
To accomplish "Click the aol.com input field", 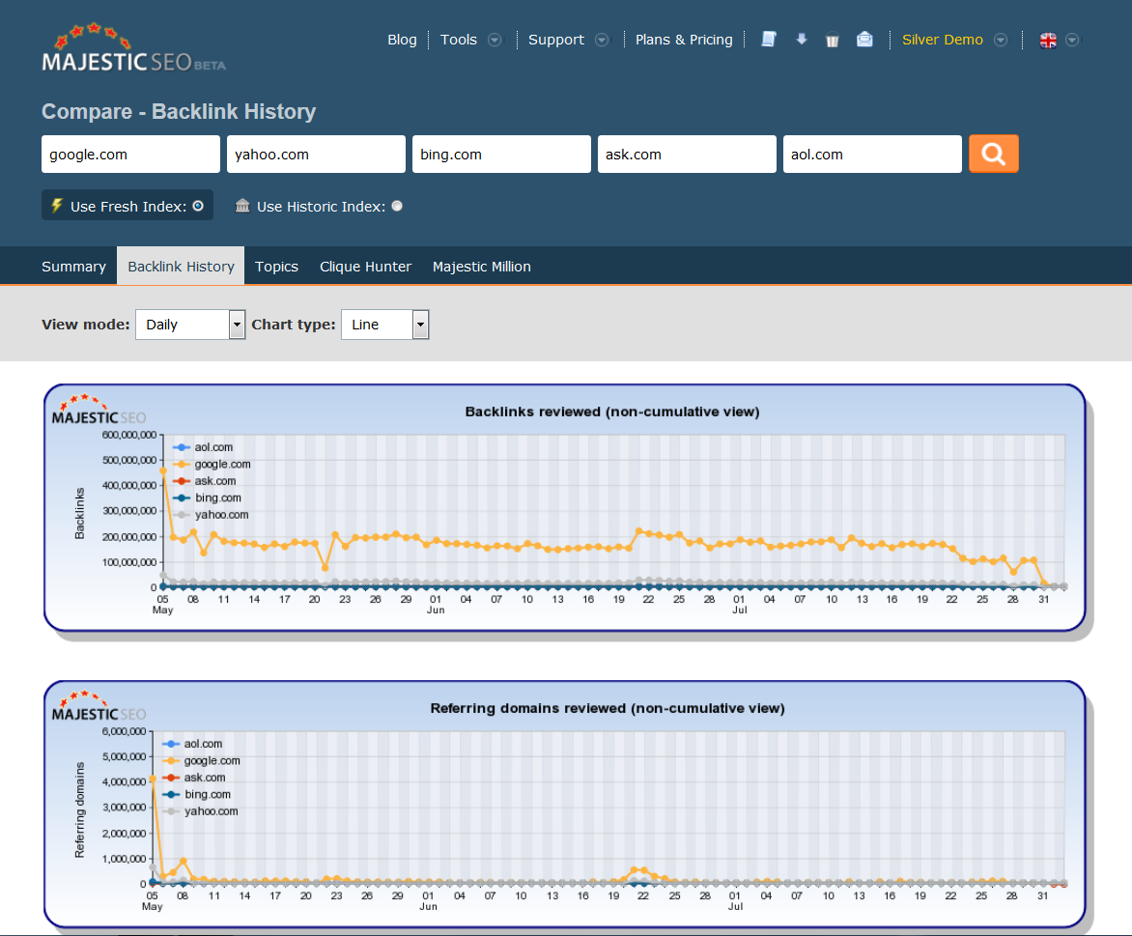I will coord(873,154).
